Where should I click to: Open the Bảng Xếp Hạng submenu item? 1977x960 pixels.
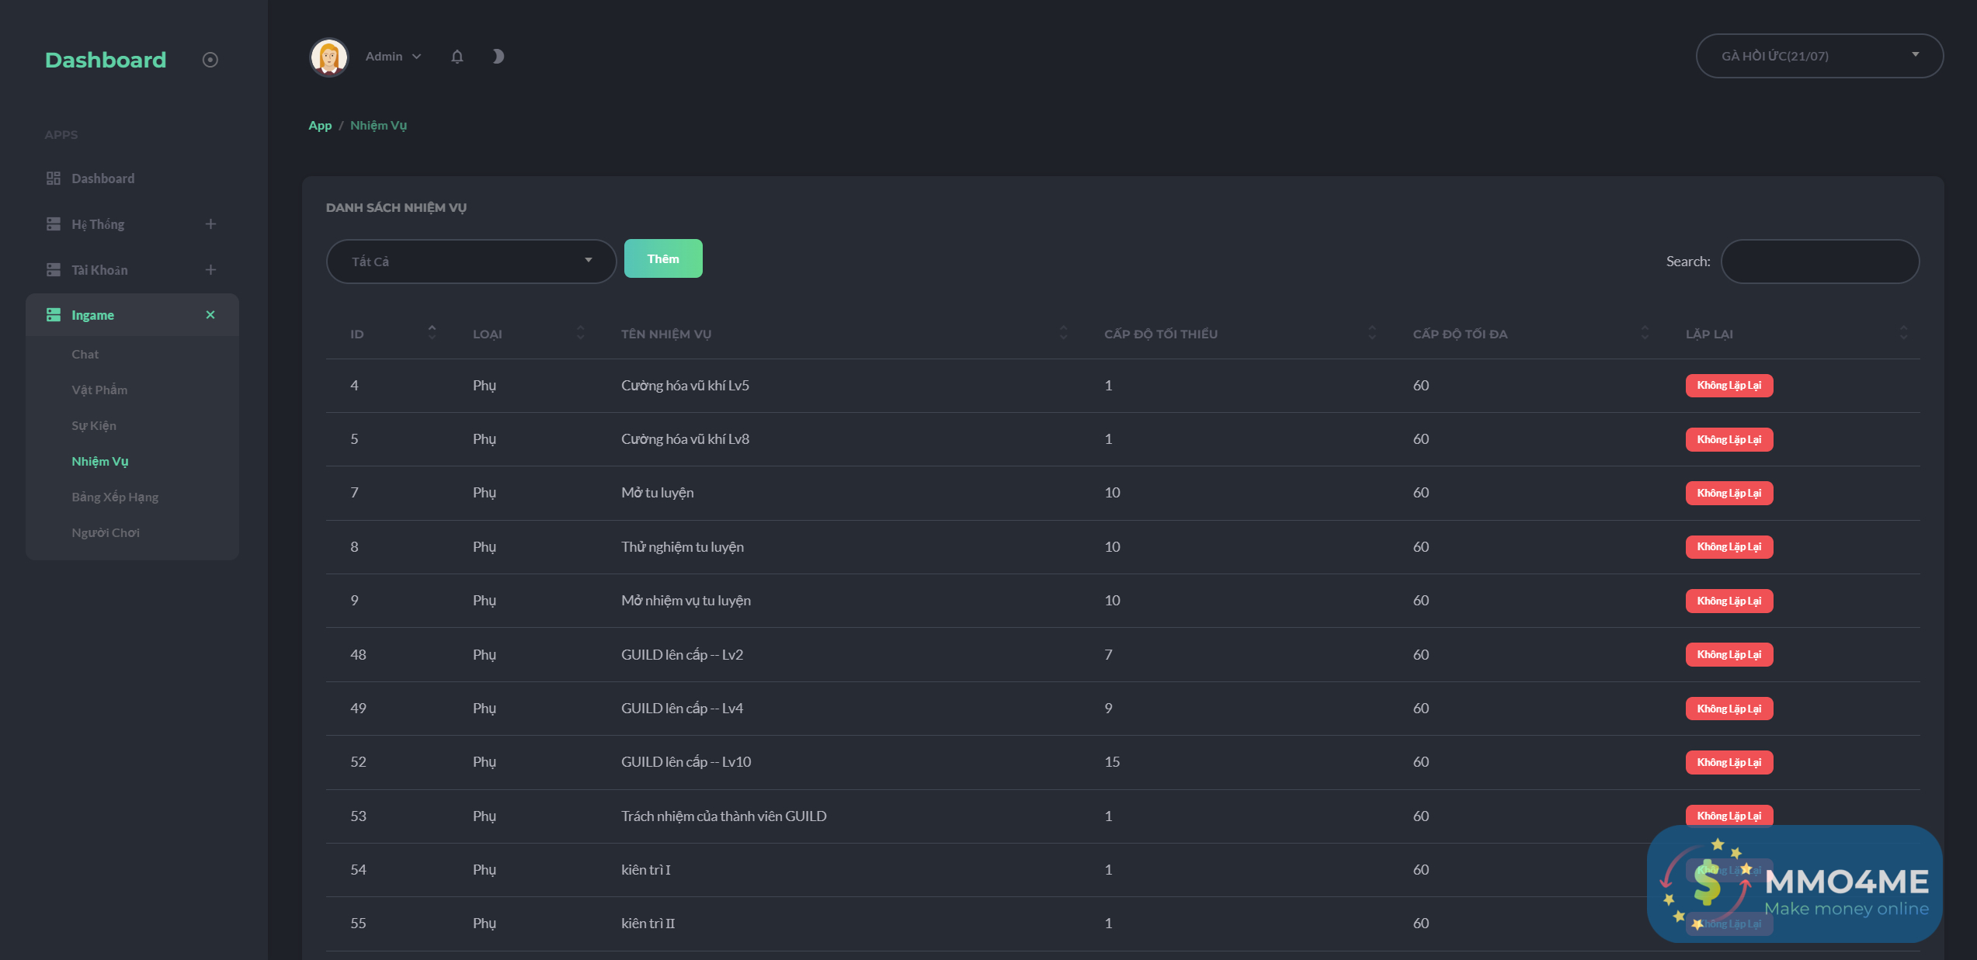point(115,497)
